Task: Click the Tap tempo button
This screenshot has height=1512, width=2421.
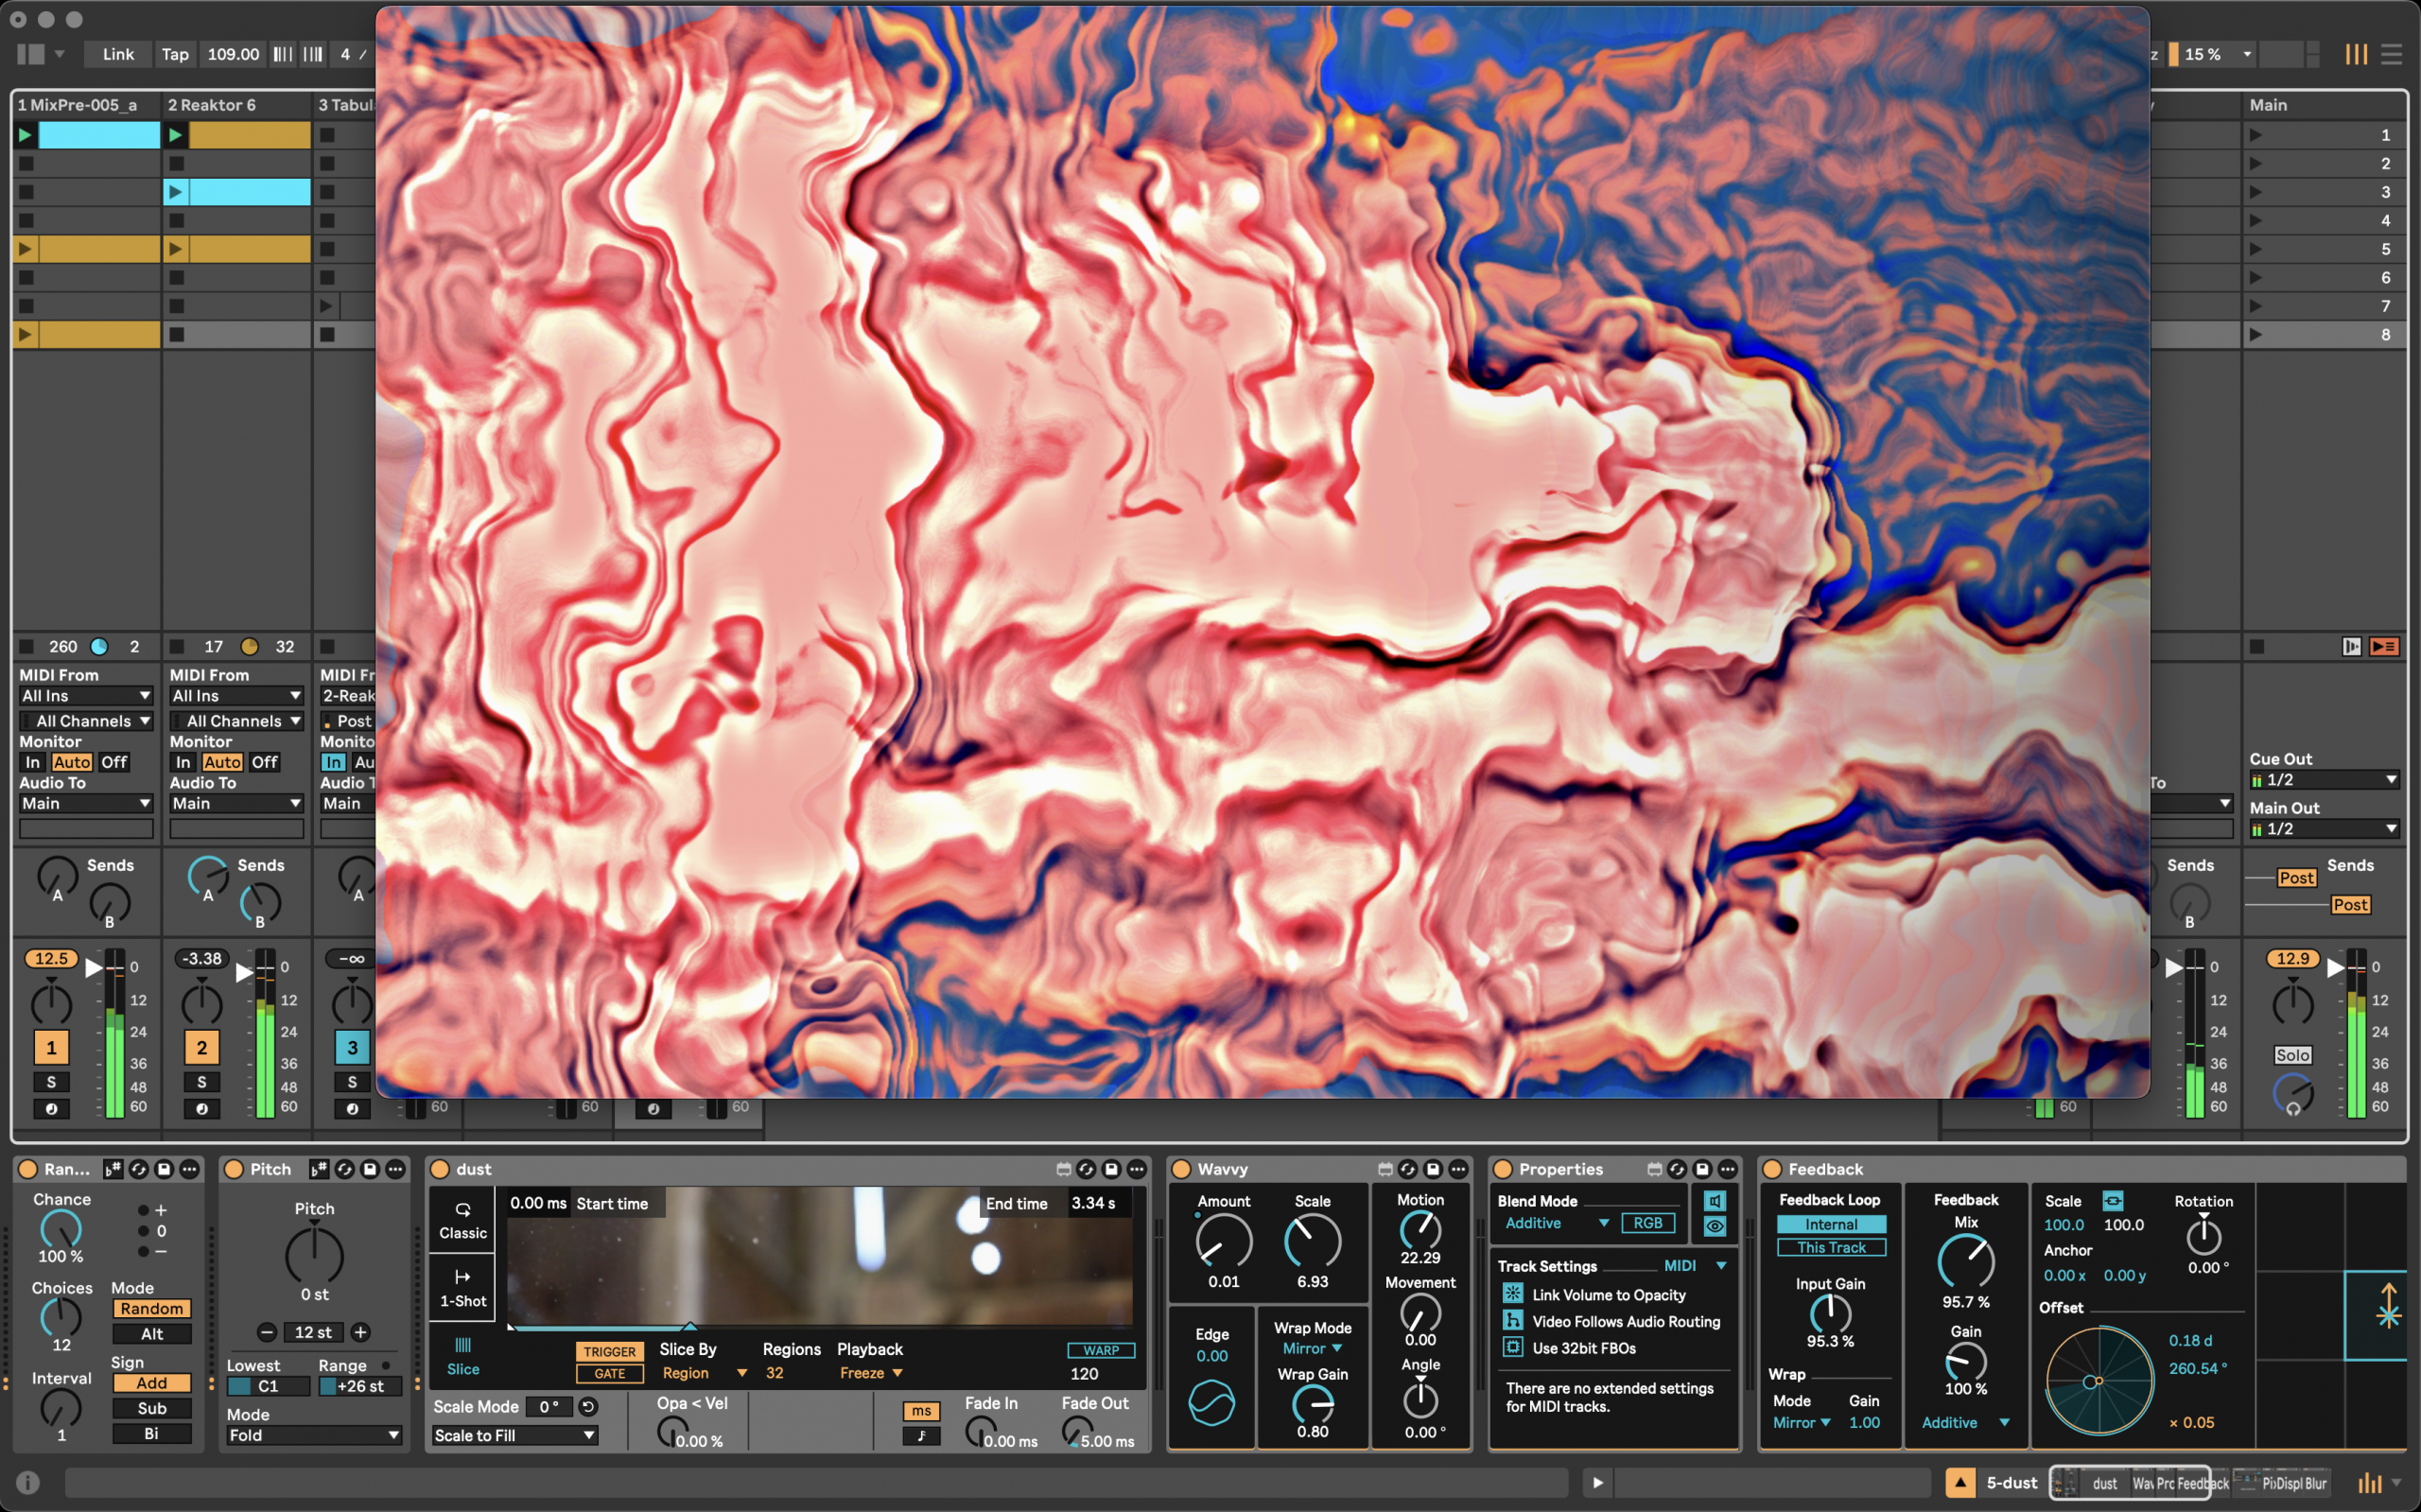Action: (x=175, y=54)
